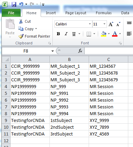Viewport: 133px width, 147px height.
Task: Open the Page Layout tab
Action: (76, 13)
